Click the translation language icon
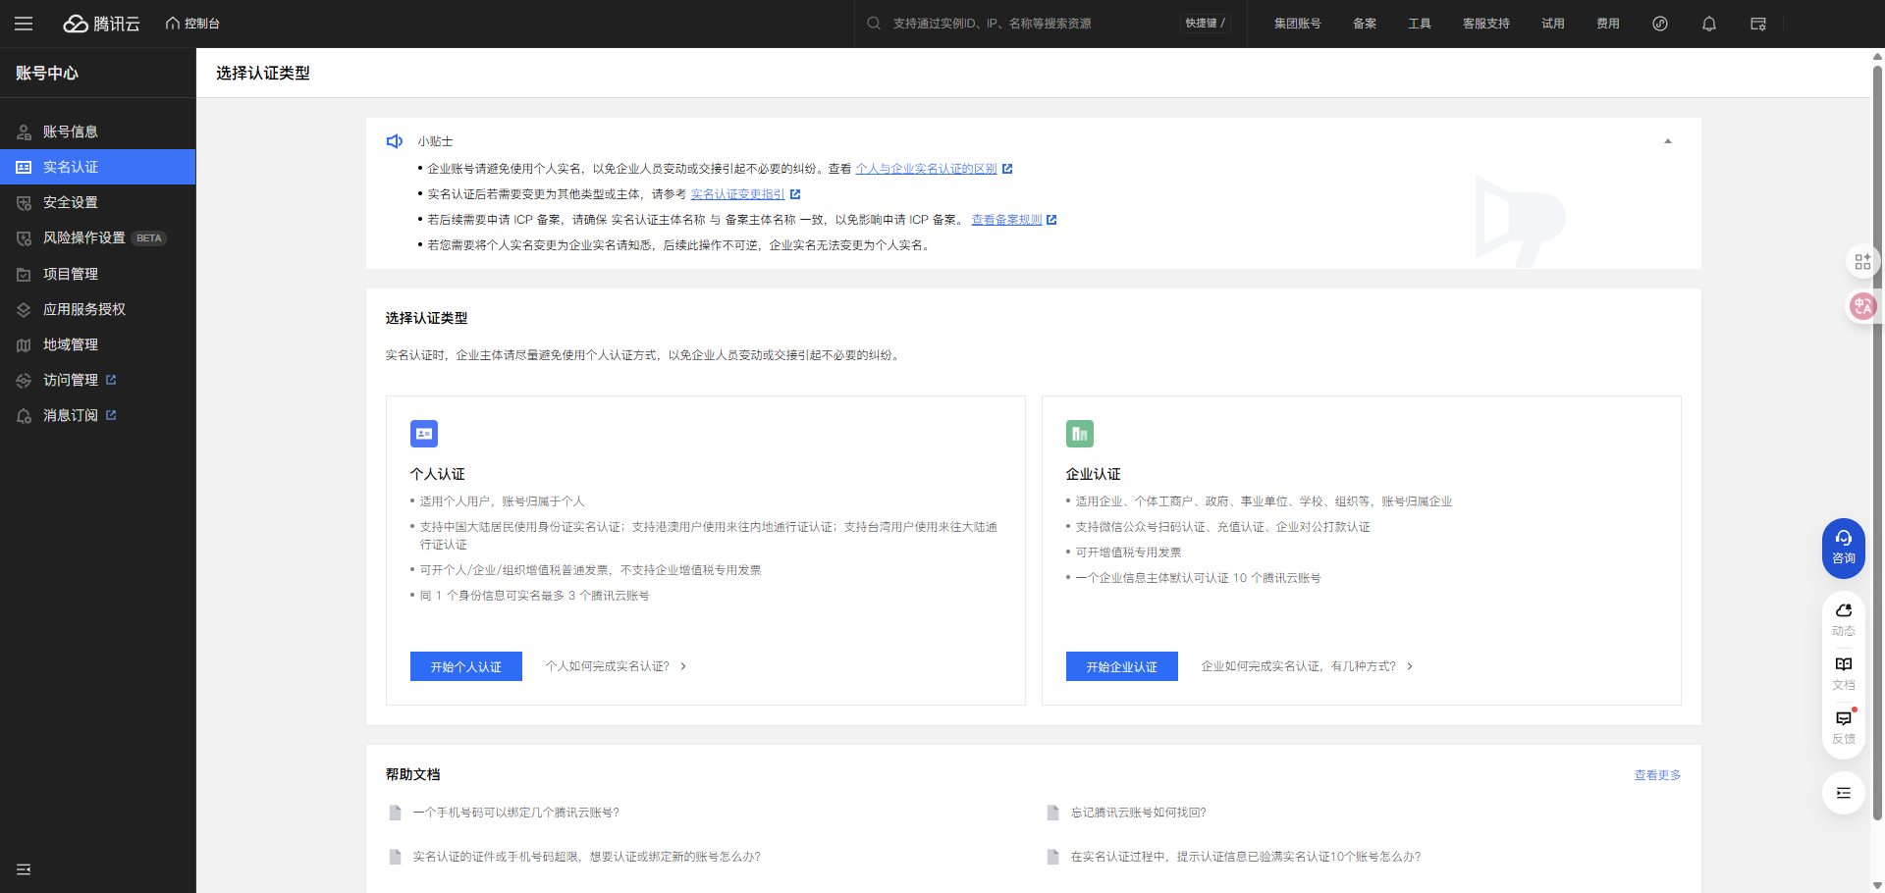 [1861, 306]
